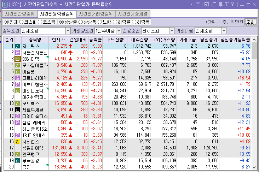Select the 금양 stock name

[x=27, y=167]
